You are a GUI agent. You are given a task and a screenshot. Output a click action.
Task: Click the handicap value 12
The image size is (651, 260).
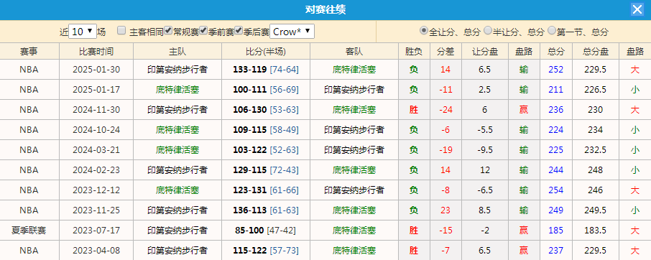[x=485, y=170]
